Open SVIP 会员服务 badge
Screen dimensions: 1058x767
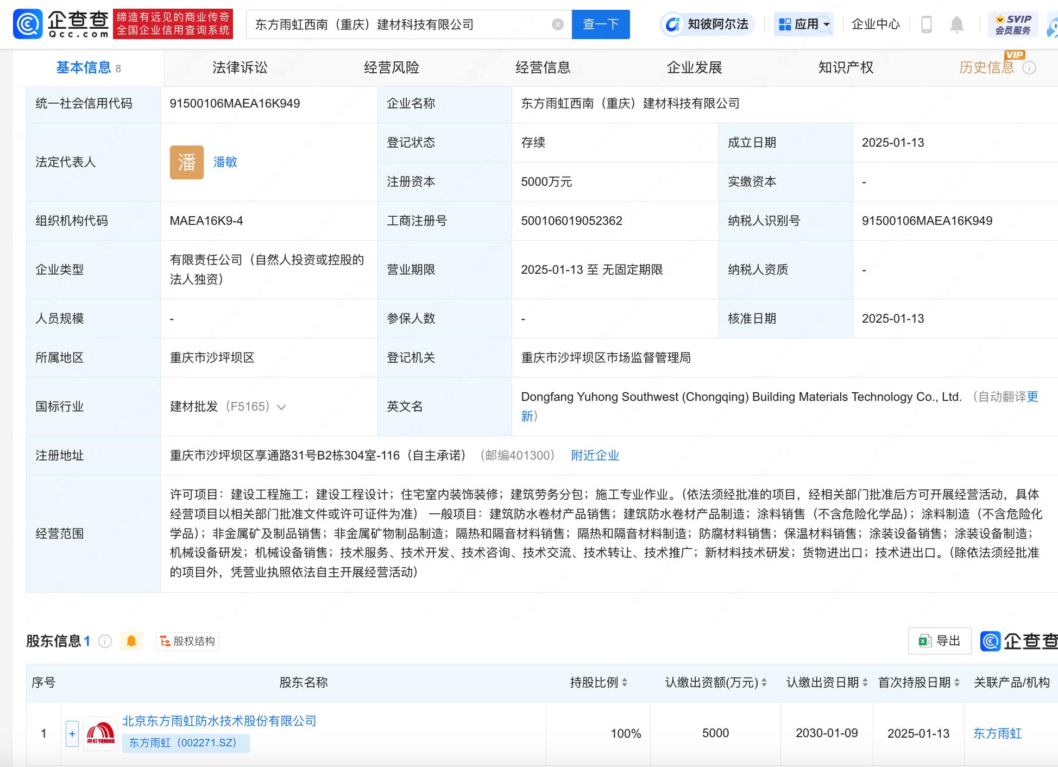[x=1013, y=24]
